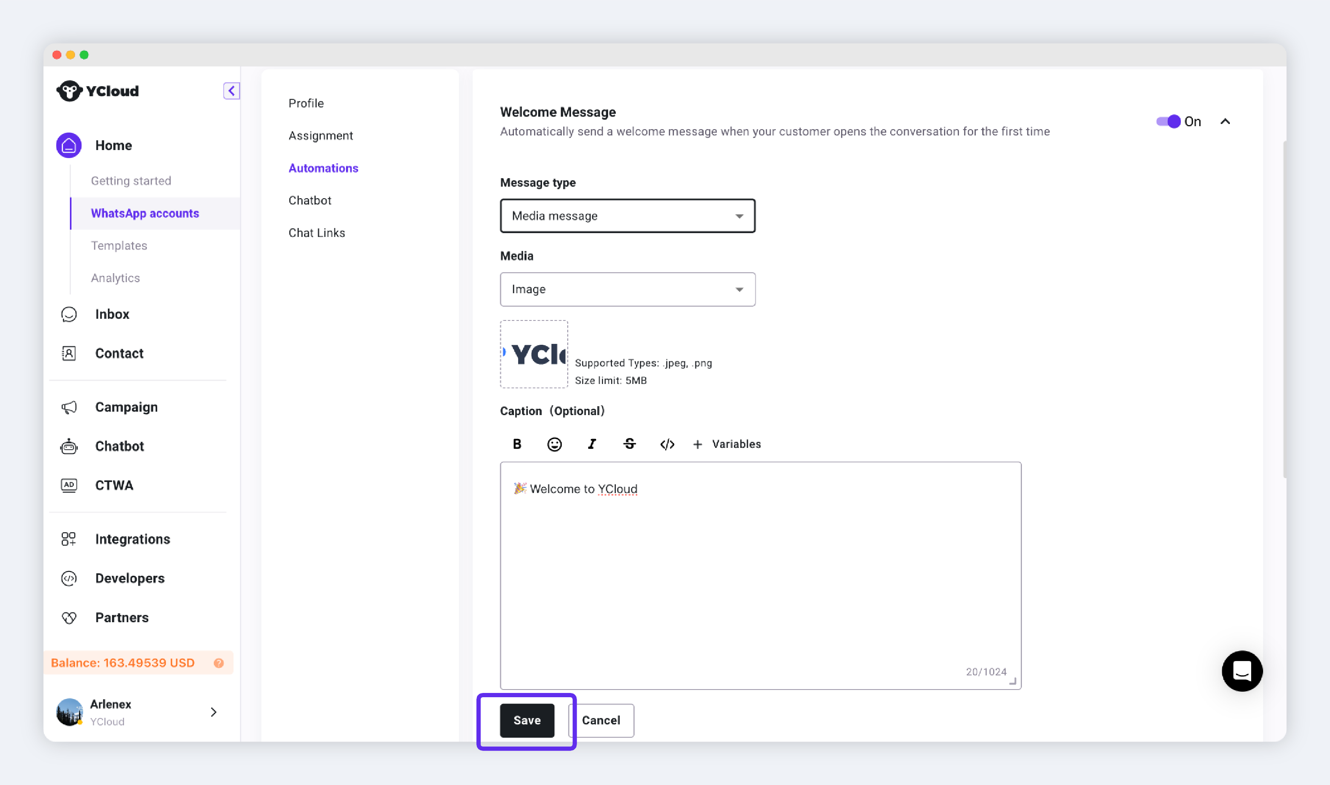The image size is (1330, 785).
Task: Open the live chat support bubble
Action: coord(1241,671)
